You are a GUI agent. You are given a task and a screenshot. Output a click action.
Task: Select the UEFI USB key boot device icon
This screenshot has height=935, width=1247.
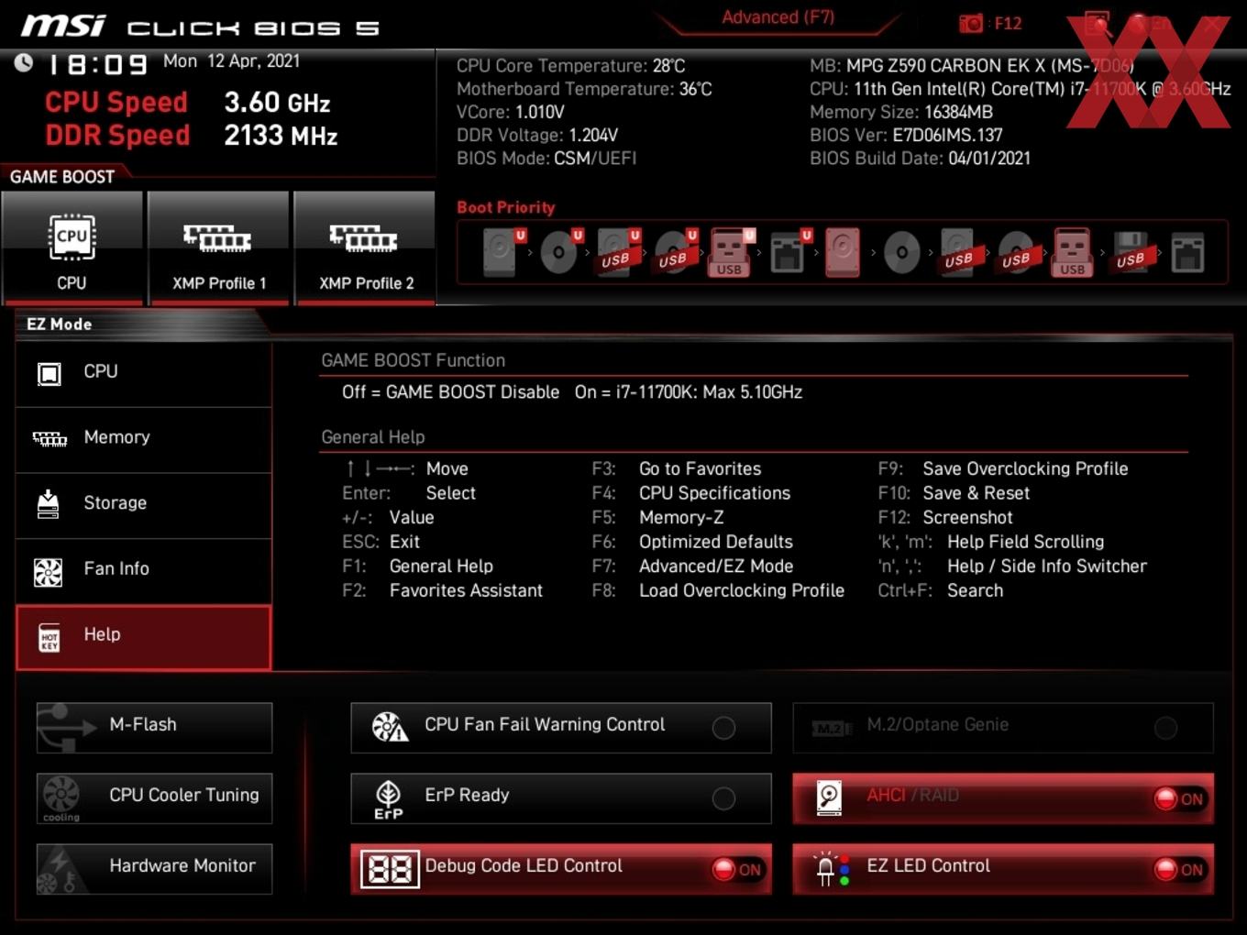tap(731, 252)
